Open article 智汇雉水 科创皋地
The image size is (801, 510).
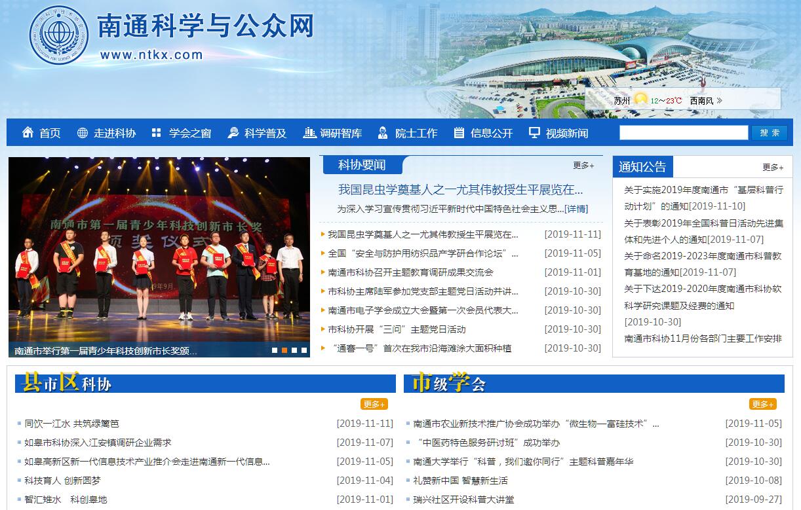coord(66,500)
